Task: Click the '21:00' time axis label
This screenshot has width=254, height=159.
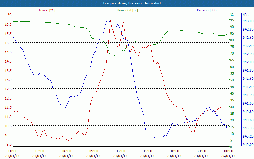Action: click(x=202, y=151)
